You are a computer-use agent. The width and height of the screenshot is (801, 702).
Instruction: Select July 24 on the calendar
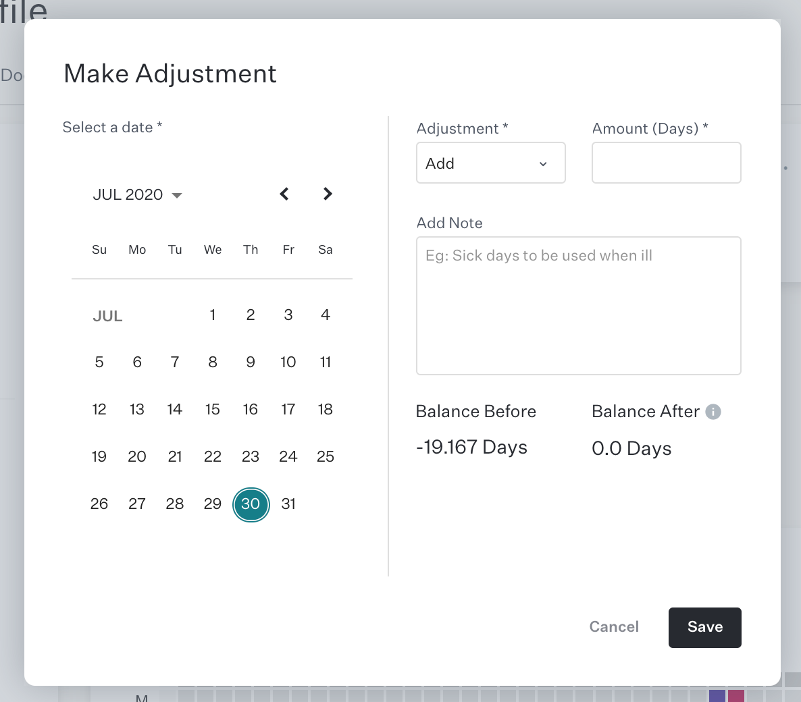click(288, 456)
